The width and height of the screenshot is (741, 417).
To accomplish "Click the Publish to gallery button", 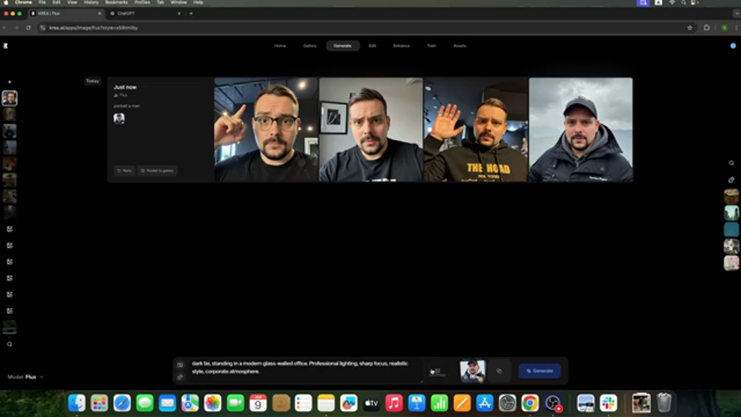I will pos(157,171).
